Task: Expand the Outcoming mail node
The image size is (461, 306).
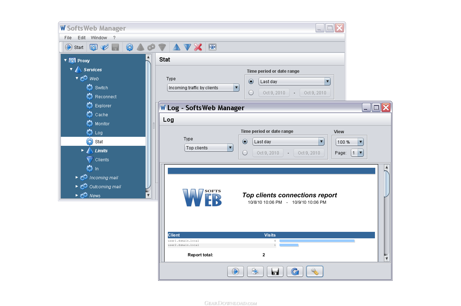Action: pos(77,186)
